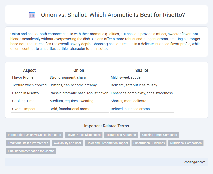The image size is (213, 174).
Task: Select the Substitution Guidelines tag
Action: click(x=149, y=143)
